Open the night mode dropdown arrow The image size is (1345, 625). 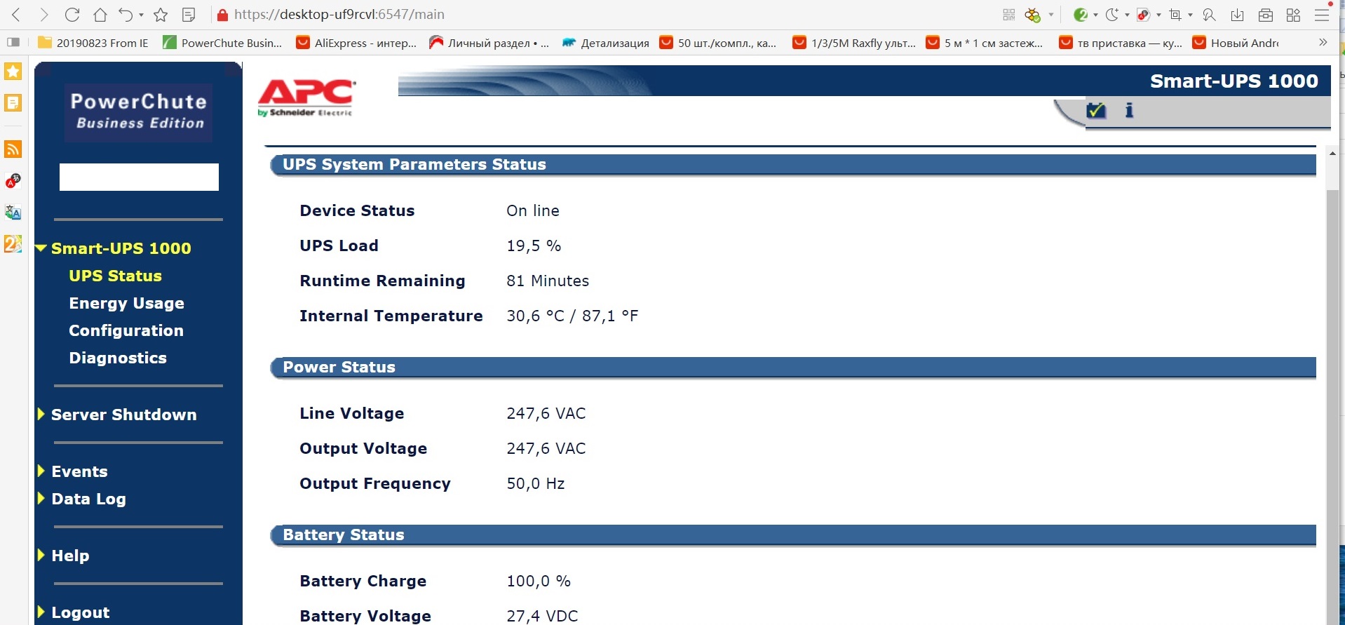point(1127,15)
